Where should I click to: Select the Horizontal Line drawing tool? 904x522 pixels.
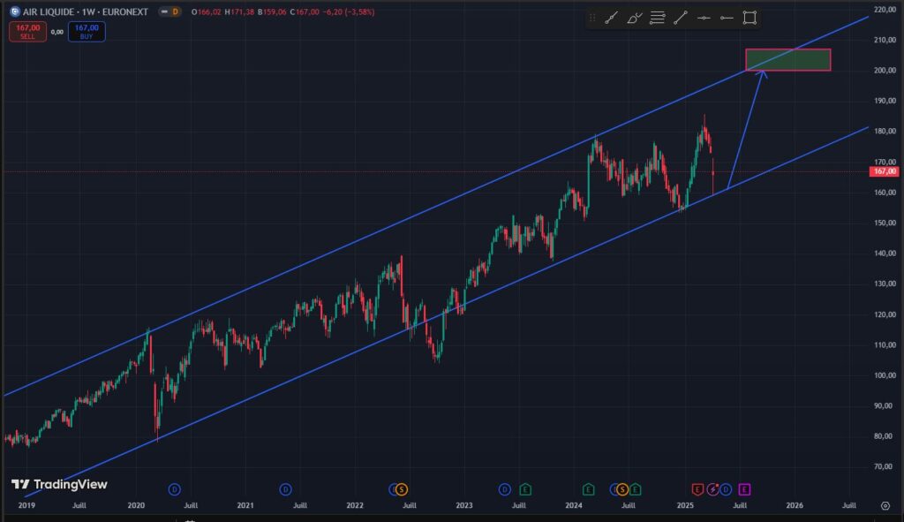704,17
